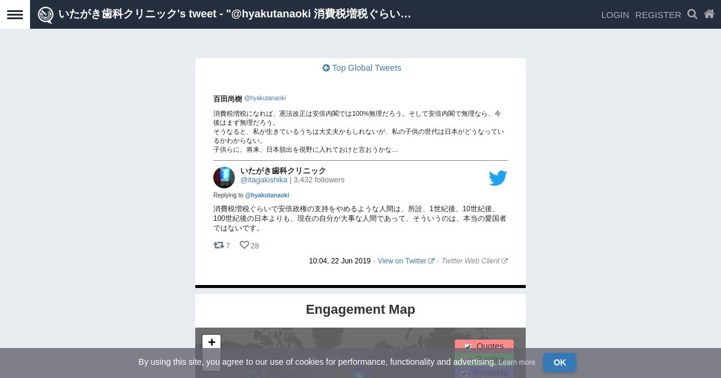Click the timestamp 10:04, 22 Jun 2019
The height and width of the screenshot is (378, 721).
click(x=339, y=261)
